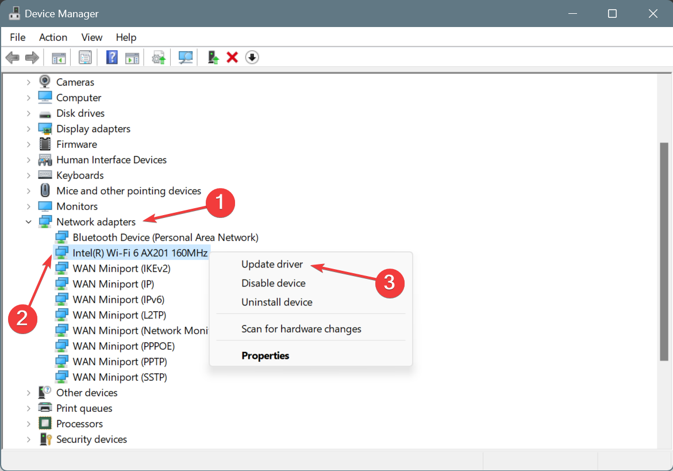Viewport: 673px width, 471px height.
Task: Choose Disable device from context menu
Action: click(274, 283)
